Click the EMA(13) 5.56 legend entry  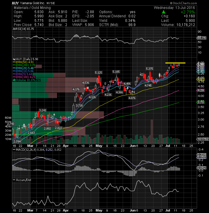[24, 71]
